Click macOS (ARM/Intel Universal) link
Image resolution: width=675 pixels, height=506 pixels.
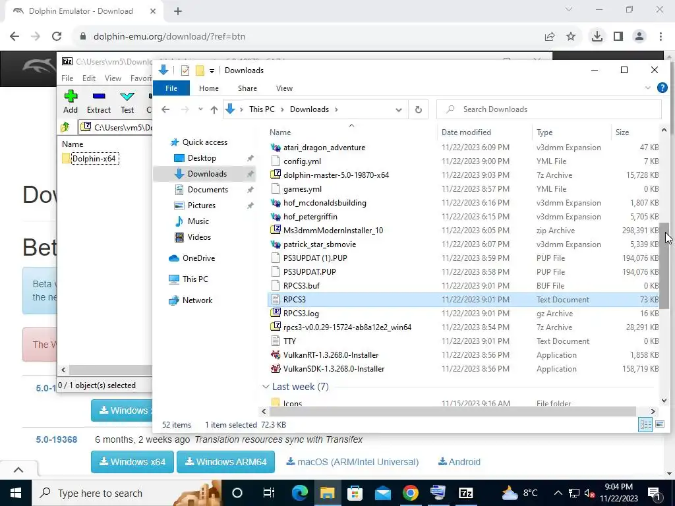(352, 462)
